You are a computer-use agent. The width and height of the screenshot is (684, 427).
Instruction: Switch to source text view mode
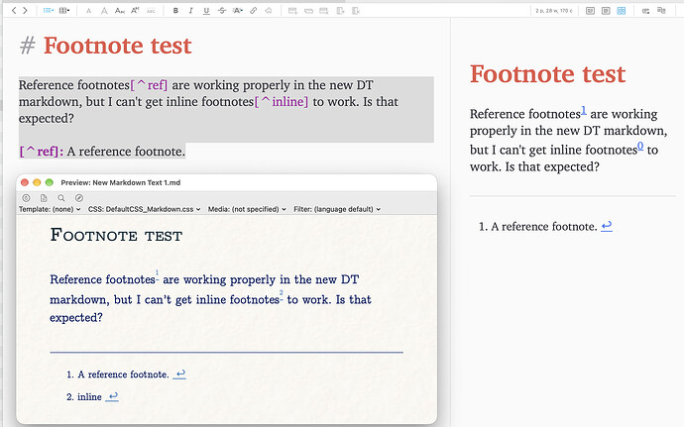click(606, 11)
